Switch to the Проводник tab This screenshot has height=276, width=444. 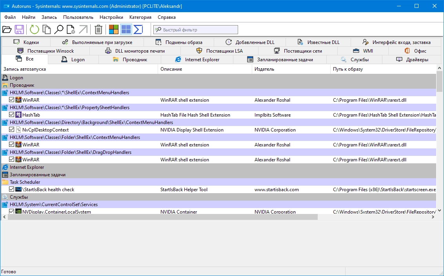130,60
